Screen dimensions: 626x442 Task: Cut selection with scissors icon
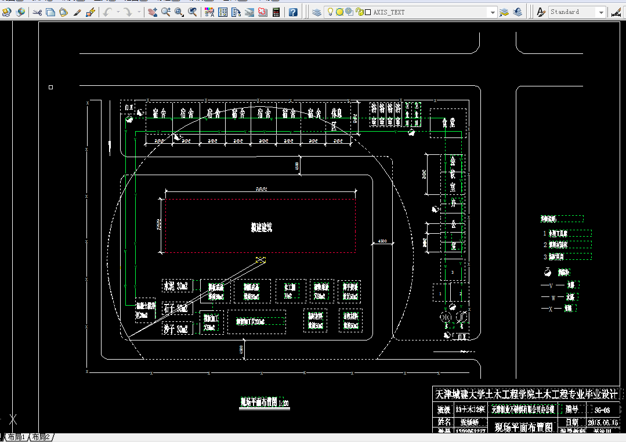coord(37,12)
